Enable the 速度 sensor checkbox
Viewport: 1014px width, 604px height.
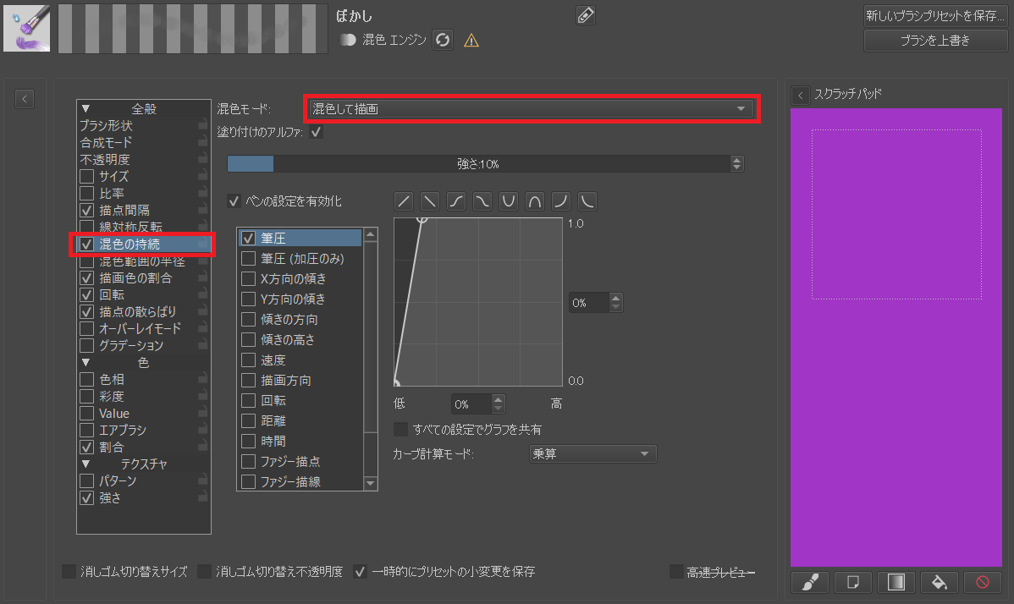(248, 360)
